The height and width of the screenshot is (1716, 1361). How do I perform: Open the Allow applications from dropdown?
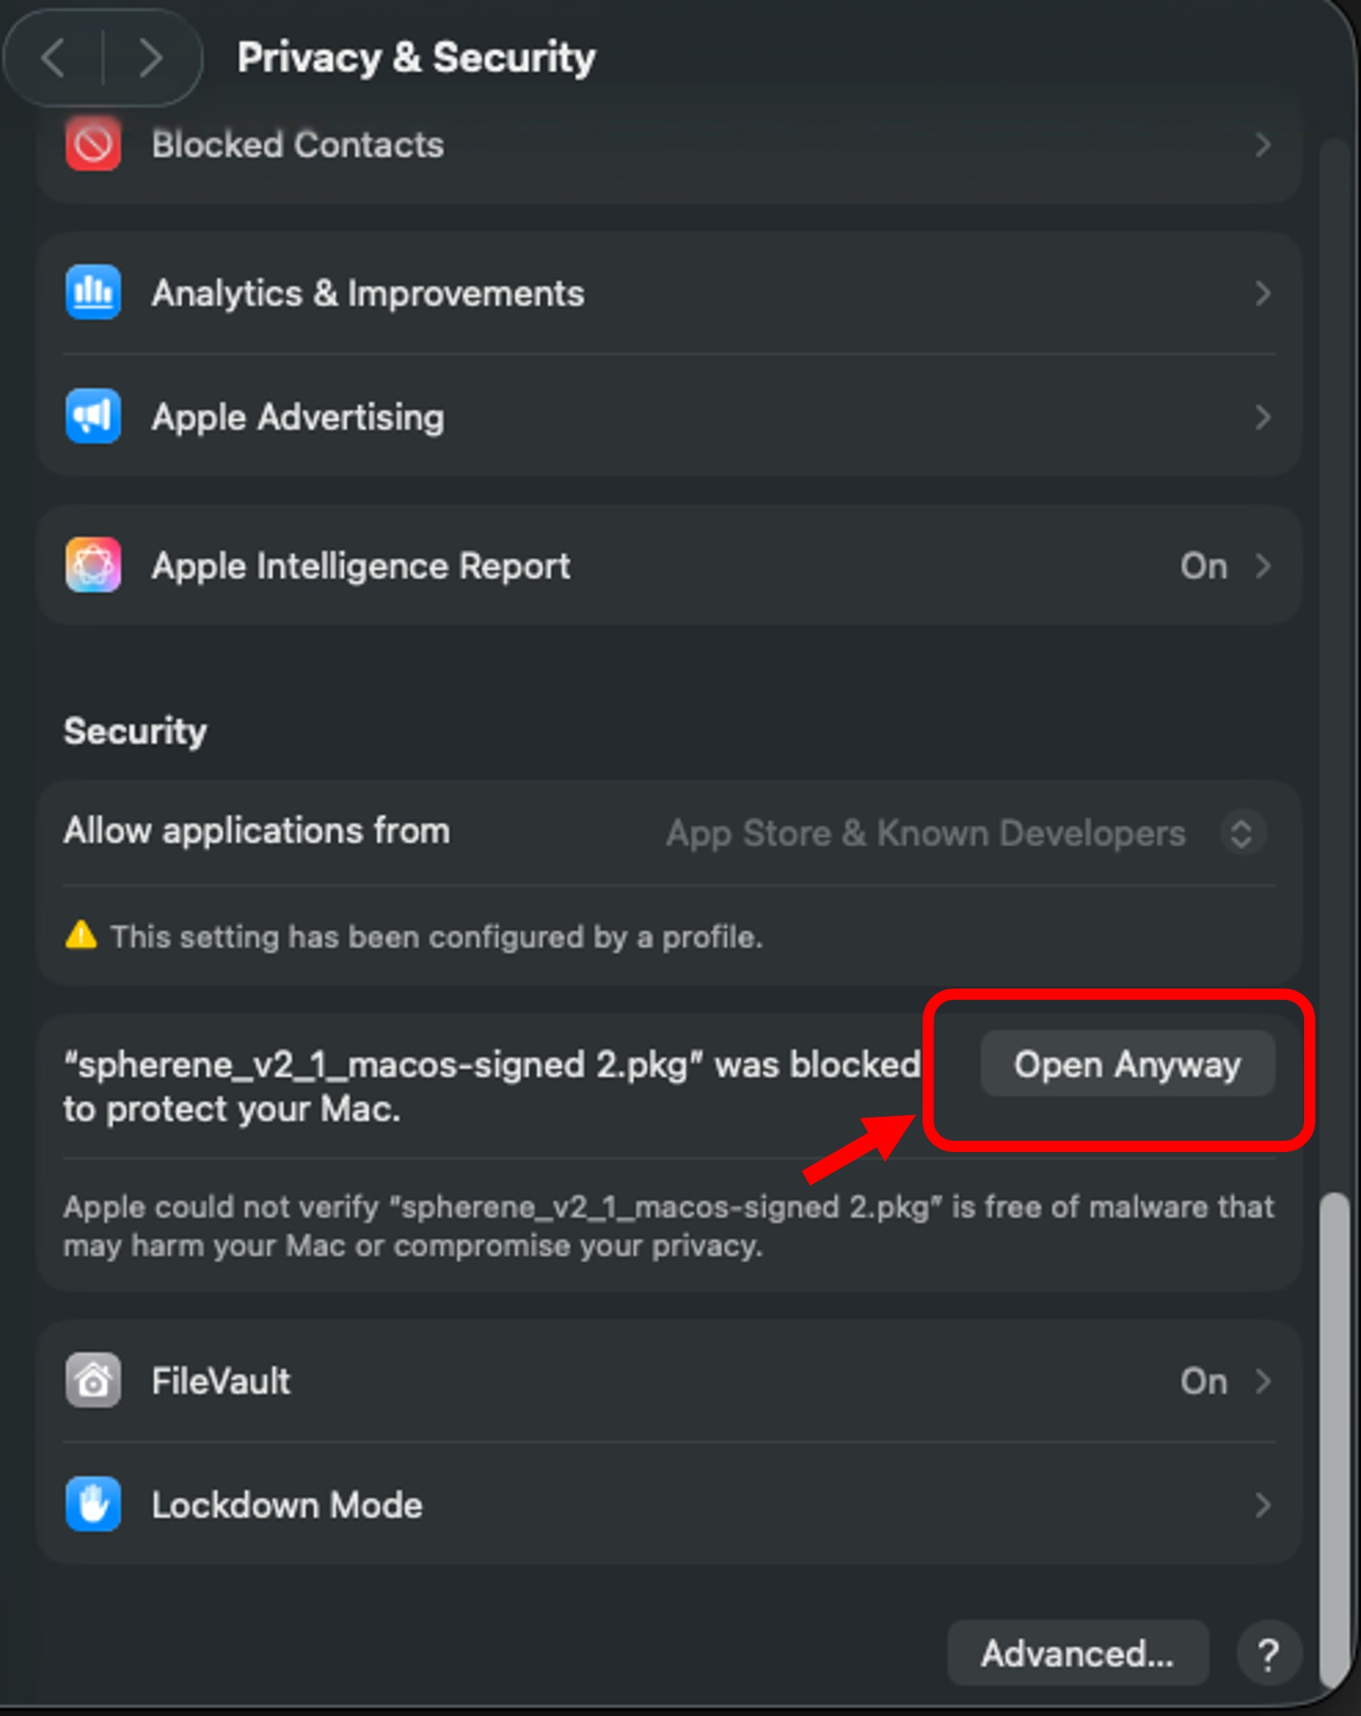(1241, 832)
